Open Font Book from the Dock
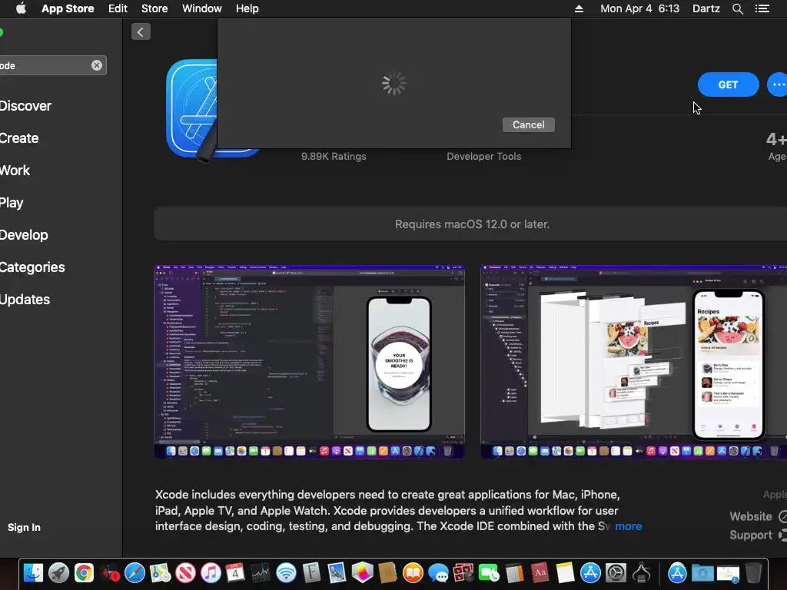The height and width of the screenshot is (590, 787). (x=311, y=572)
